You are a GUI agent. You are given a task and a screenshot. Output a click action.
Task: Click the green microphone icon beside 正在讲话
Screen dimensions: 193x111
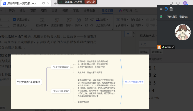pos(161,16)
